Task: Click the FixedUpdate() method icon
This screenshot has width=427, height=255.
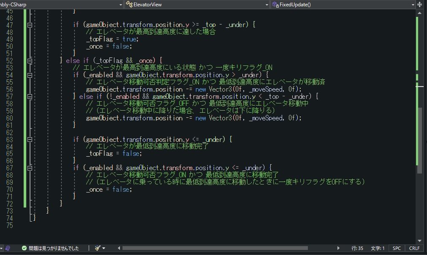Action: 275,4
